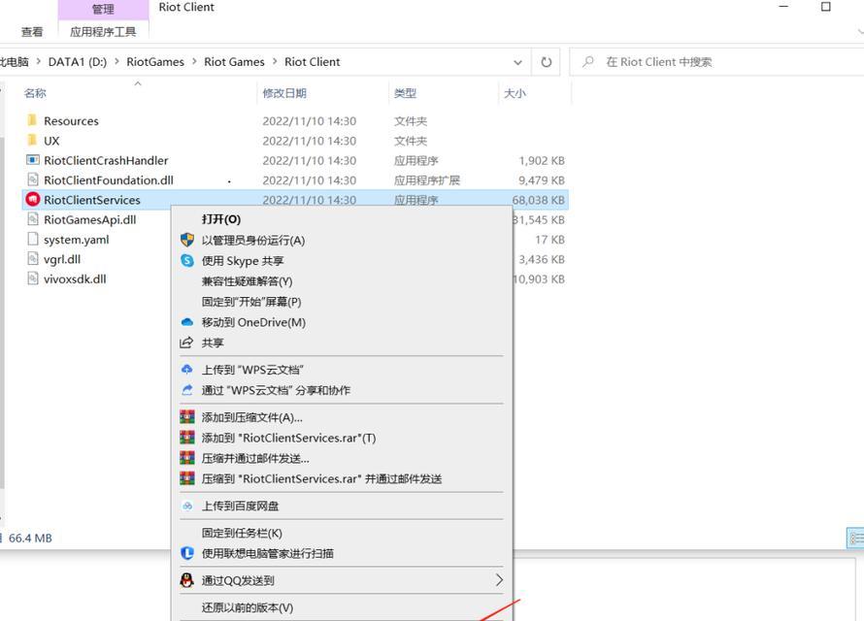Image resolution: width=864 pixels, height=621 pixels.
Task: Open 通过QQ发送到 menu entry
Action: tap(238, 579)
